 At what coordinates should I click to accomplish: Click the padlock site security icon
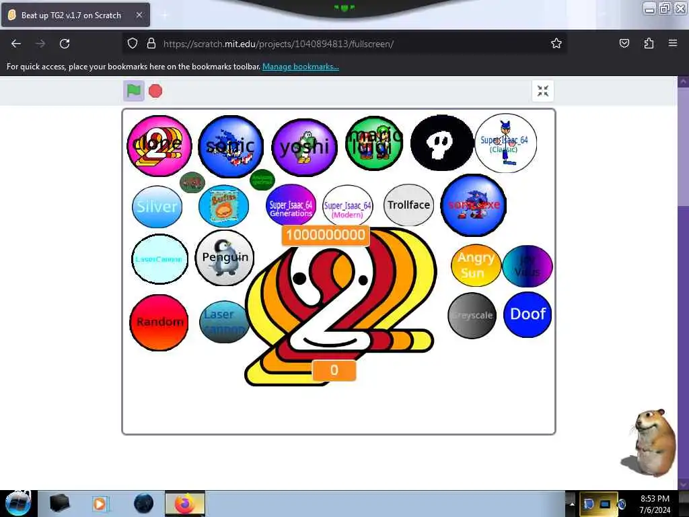click(151, 44)
